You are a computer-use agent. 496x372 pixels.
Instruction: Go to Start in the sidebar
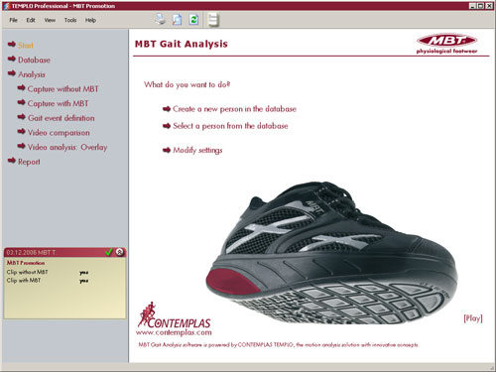click(26, 46)
